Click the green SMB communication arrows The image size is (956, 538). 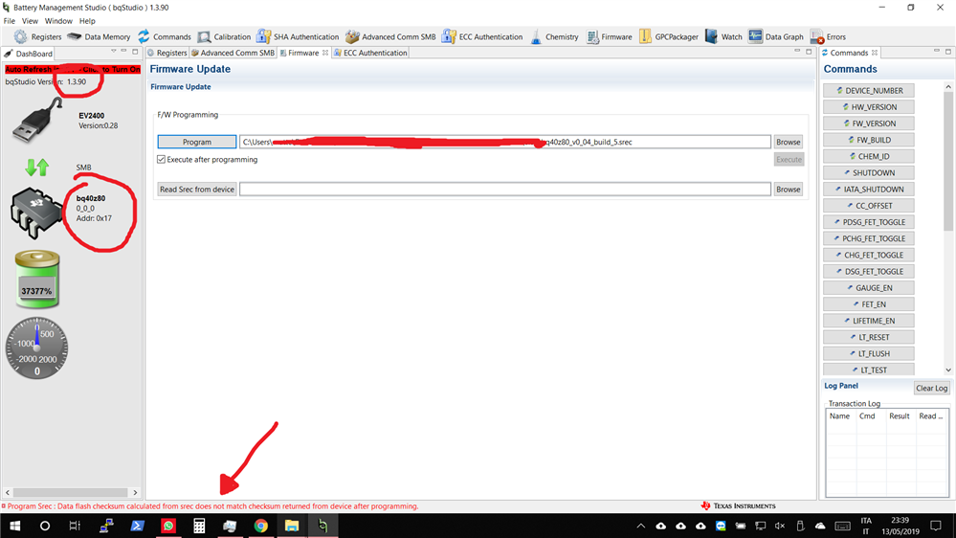(x=36, y=168)
